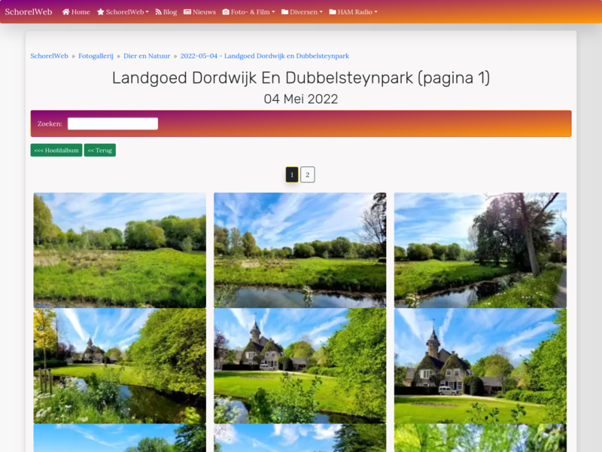Click the page title Landgoed Dordwijk En Dubbelsteynpark

pos(301,78)
